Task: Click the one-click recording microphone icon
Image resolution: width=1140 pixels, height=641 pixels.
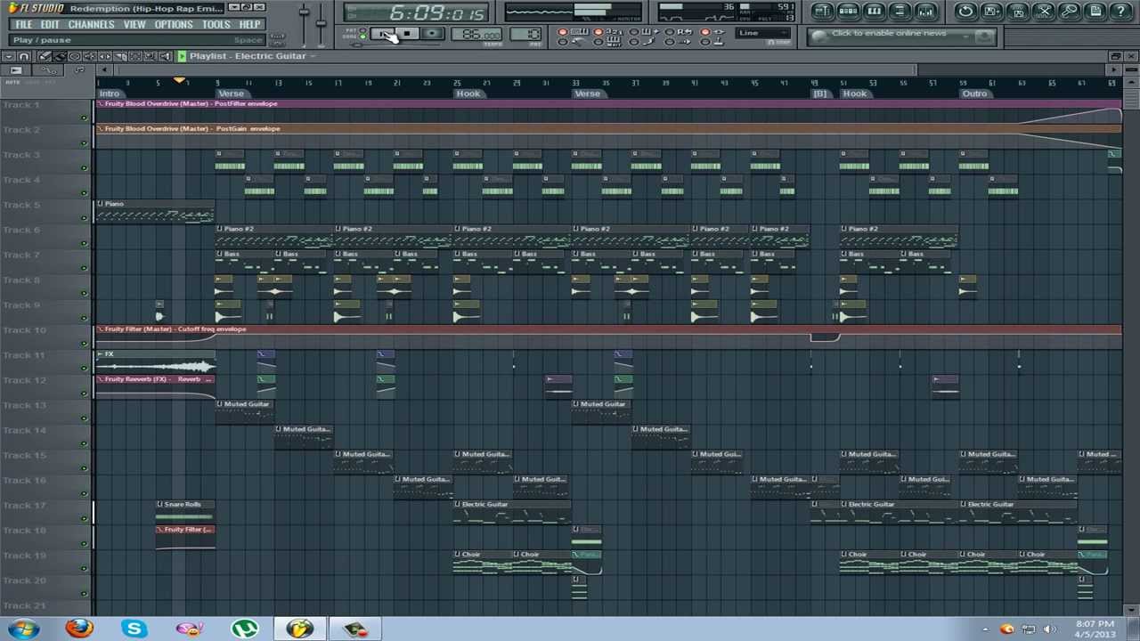Action: [1070, 12]
